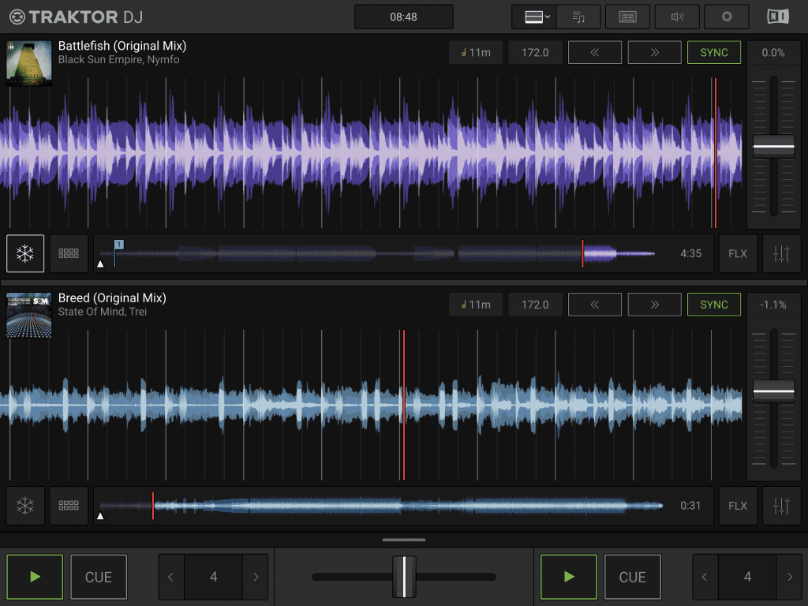Open the filter and effects panel for Breed
This screenshot has height=606, width=808.
[781, 505]
